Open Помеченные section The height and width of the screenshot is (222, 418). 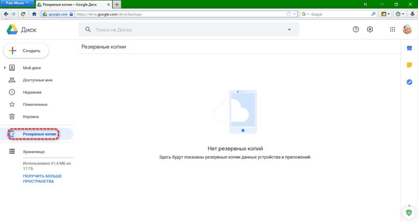pyautogui.click(x=35, y=104)
